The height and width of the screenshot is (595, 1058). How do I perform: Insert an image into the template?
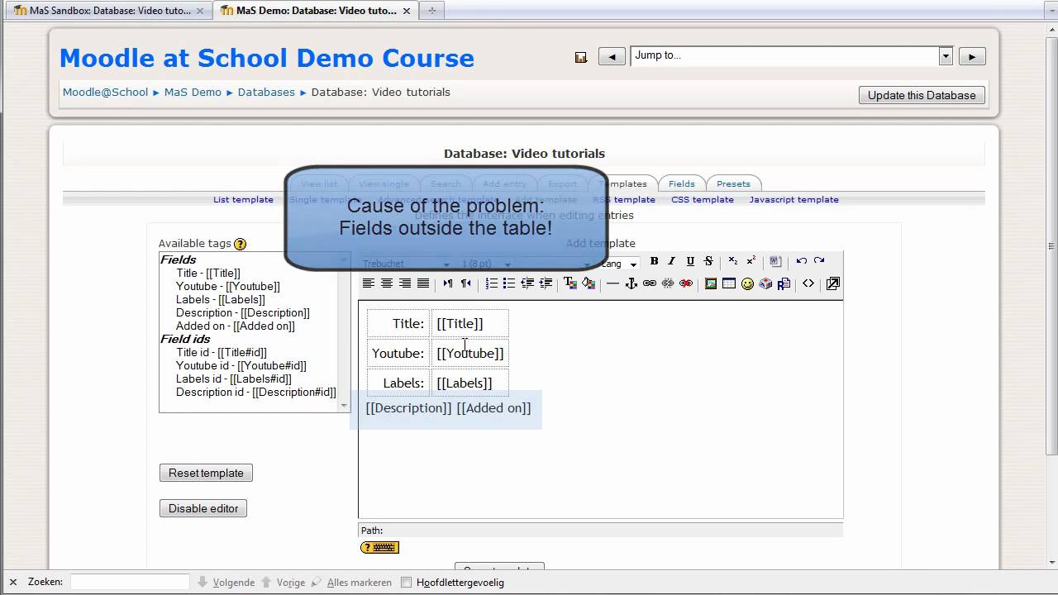tap(711, 283)
